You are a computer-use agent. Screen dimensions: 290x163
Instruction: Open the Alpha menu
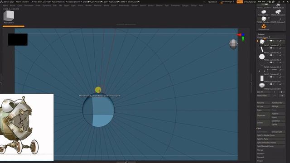point(5,5)
